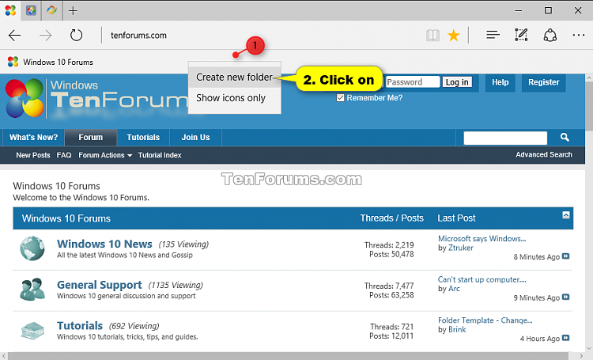Switch to the first browser tab
This screenshot has height=360, width=593.
(10, 10)
